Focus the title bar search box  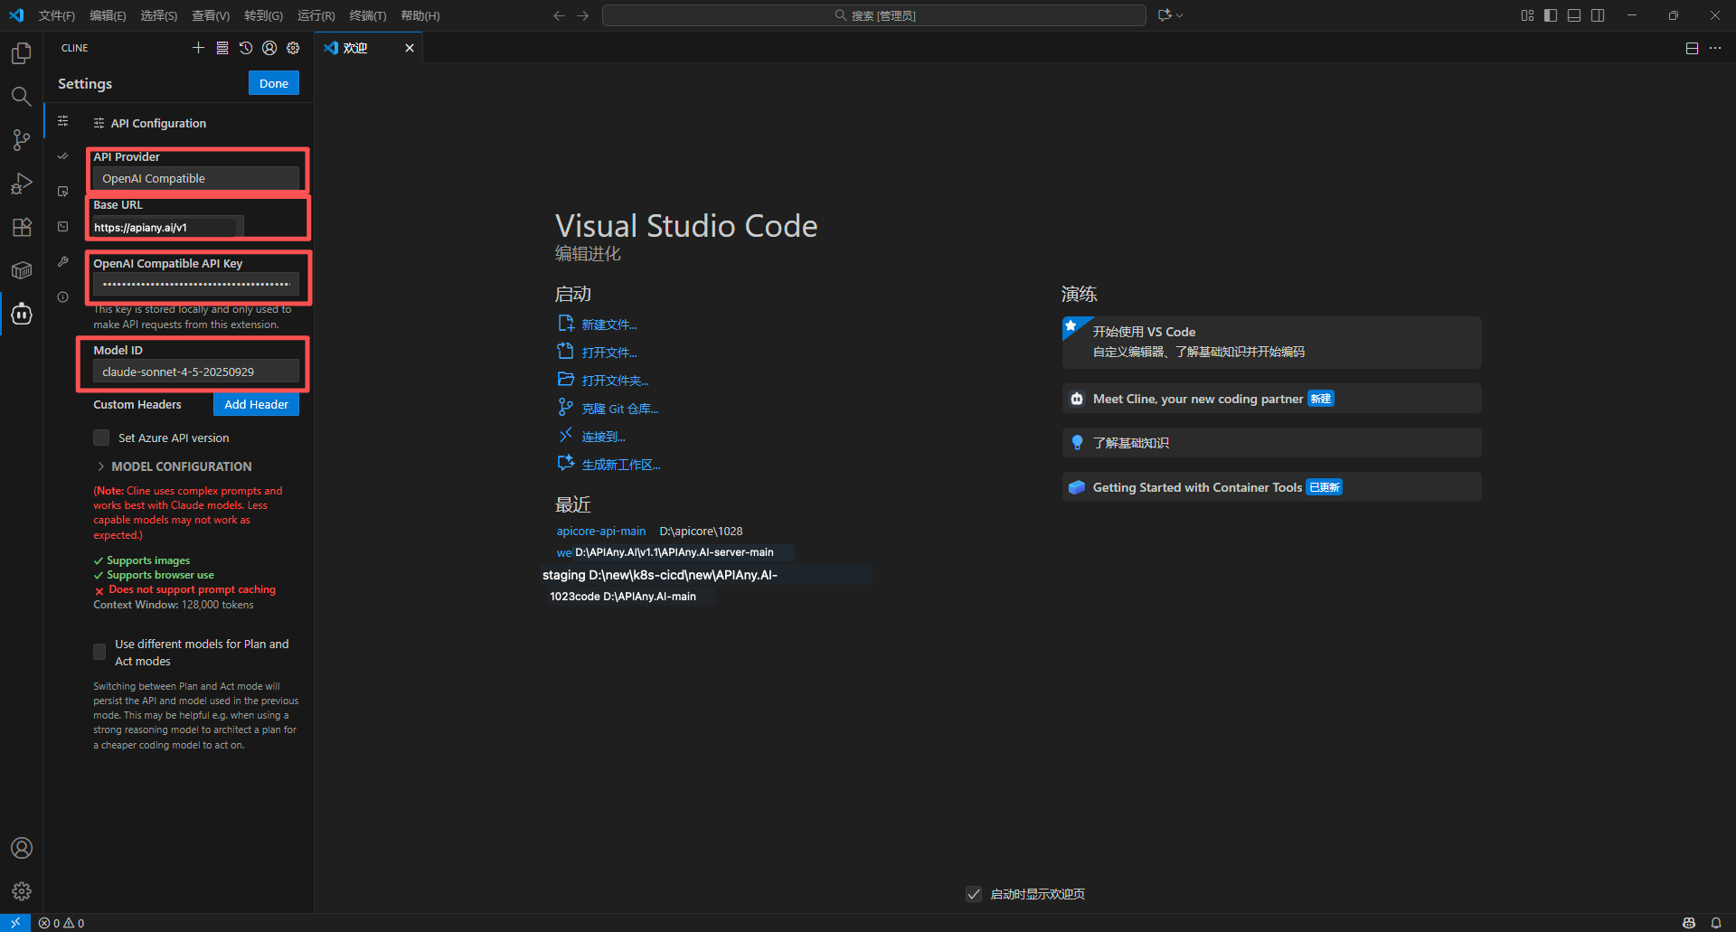click(x=874, y=15)
